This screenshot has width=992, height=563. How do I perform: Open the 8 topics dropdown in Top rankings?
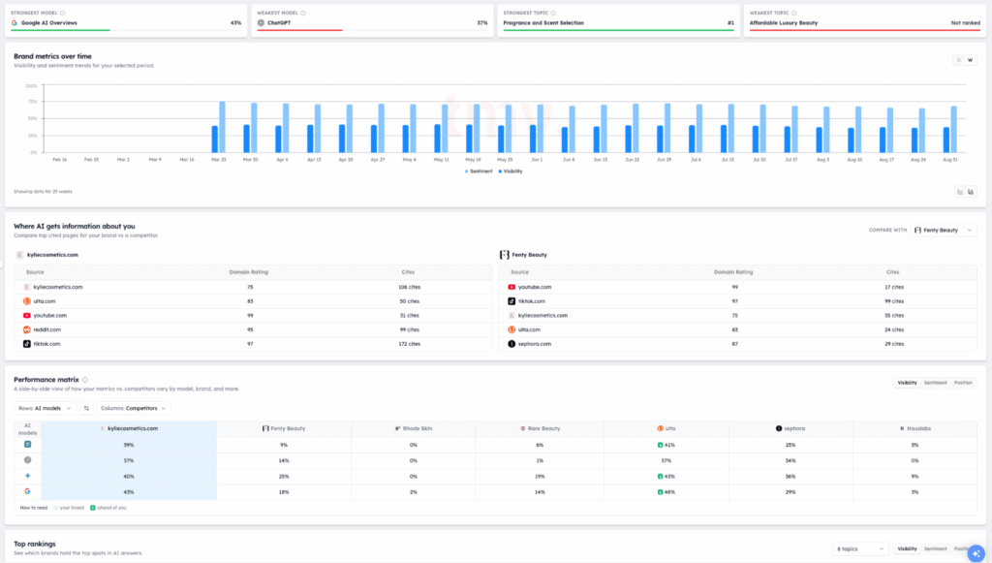coord(860,548)
